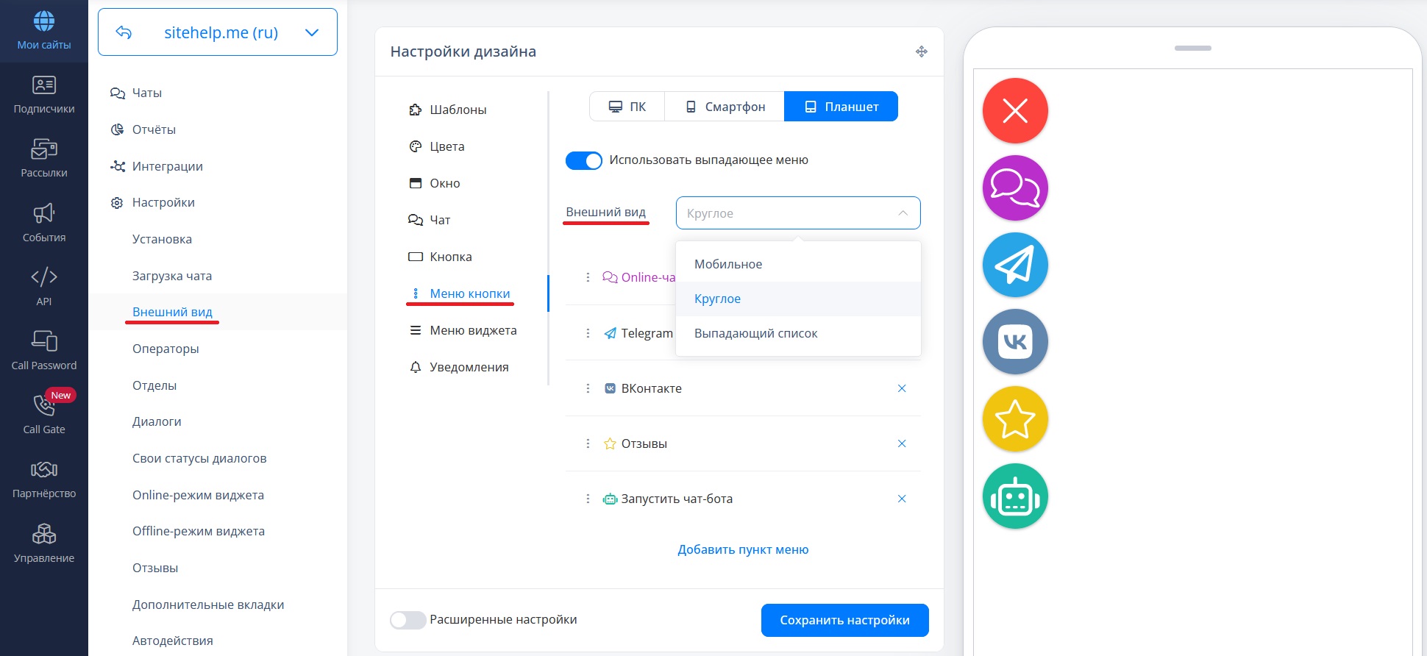Viewport: 1427px width, 656px height.
Task: Disable the use dropdown menu toggle
Action: (x=583, y=160)
